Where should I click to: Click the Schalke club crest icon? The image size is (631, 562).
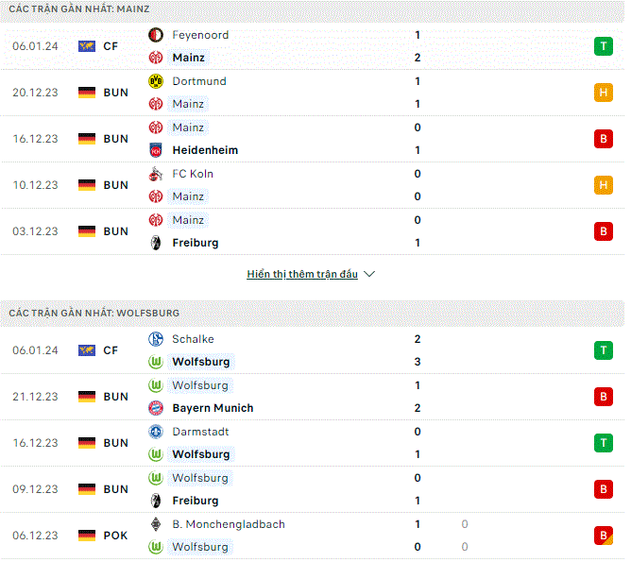point(156,339)
